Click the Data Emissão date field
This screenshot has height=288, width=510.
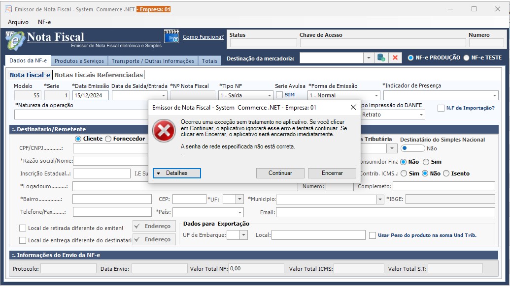[90, 94]
